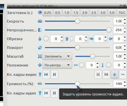Click the crop-from-right left arrow icon
127x106 pixels.
coord(111,39)
